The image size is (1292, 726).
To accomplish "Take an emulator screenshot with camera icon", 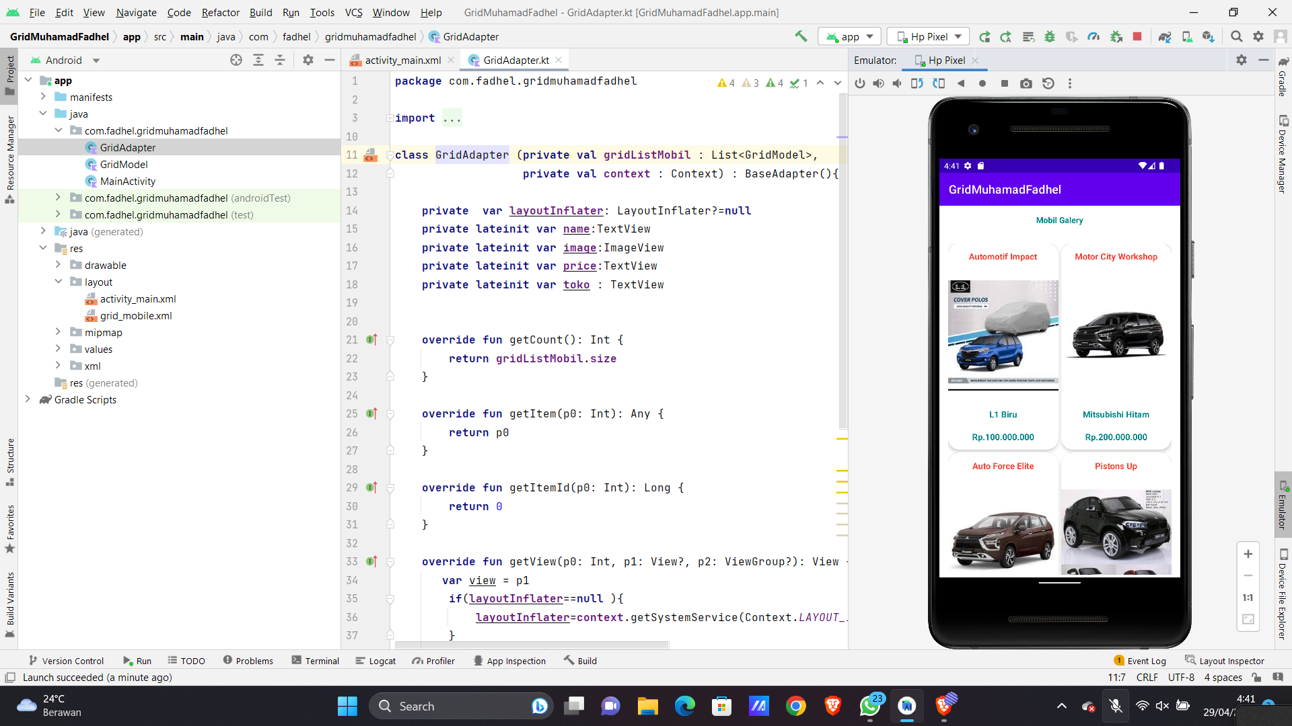I will [x=1026, y=83].
